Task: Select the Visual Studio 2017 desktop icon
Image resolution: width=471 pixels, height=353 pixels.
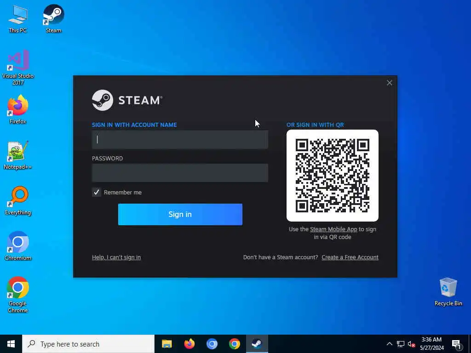Action: [x=18, y=68]
